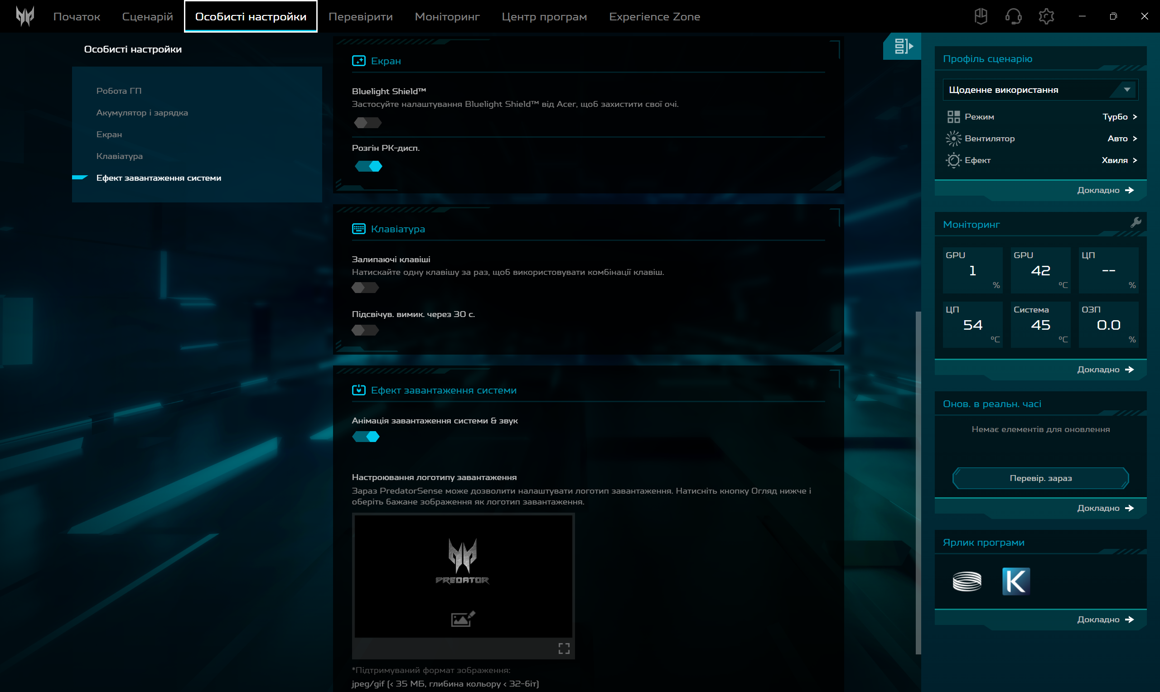Enable Залипаючі клавіші toggle
Viewport: 1160px width, 692px height.
(365, 288)
